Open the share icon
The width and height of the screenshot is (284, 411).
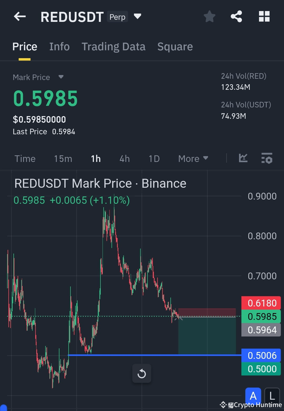coord(236,16)
